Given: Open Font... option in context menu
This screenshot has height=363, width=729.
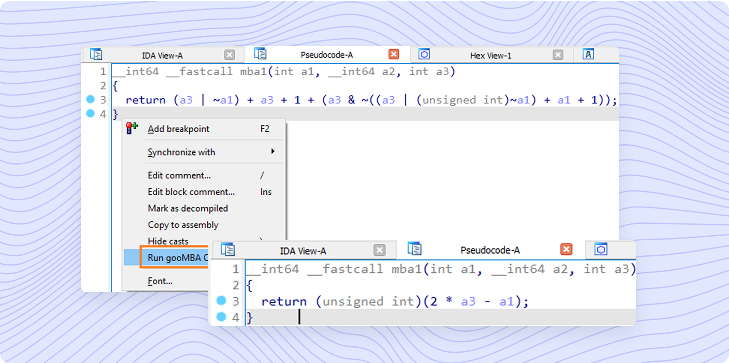Looking at the screenshot, I should 160,281.
